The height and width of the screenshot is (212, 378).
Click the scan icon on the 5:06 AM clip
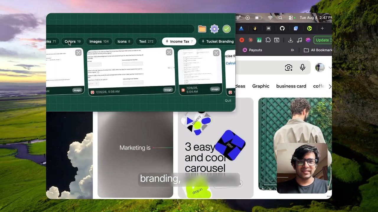coord(169,52)
